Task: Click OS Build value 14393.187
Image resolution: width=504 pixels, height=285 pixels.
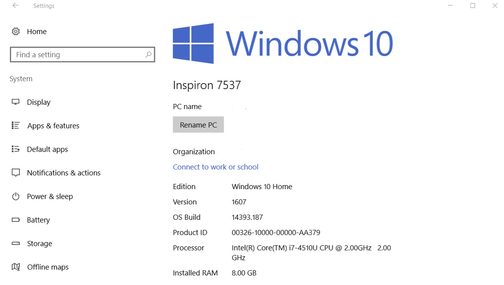Action: point(247,217)
